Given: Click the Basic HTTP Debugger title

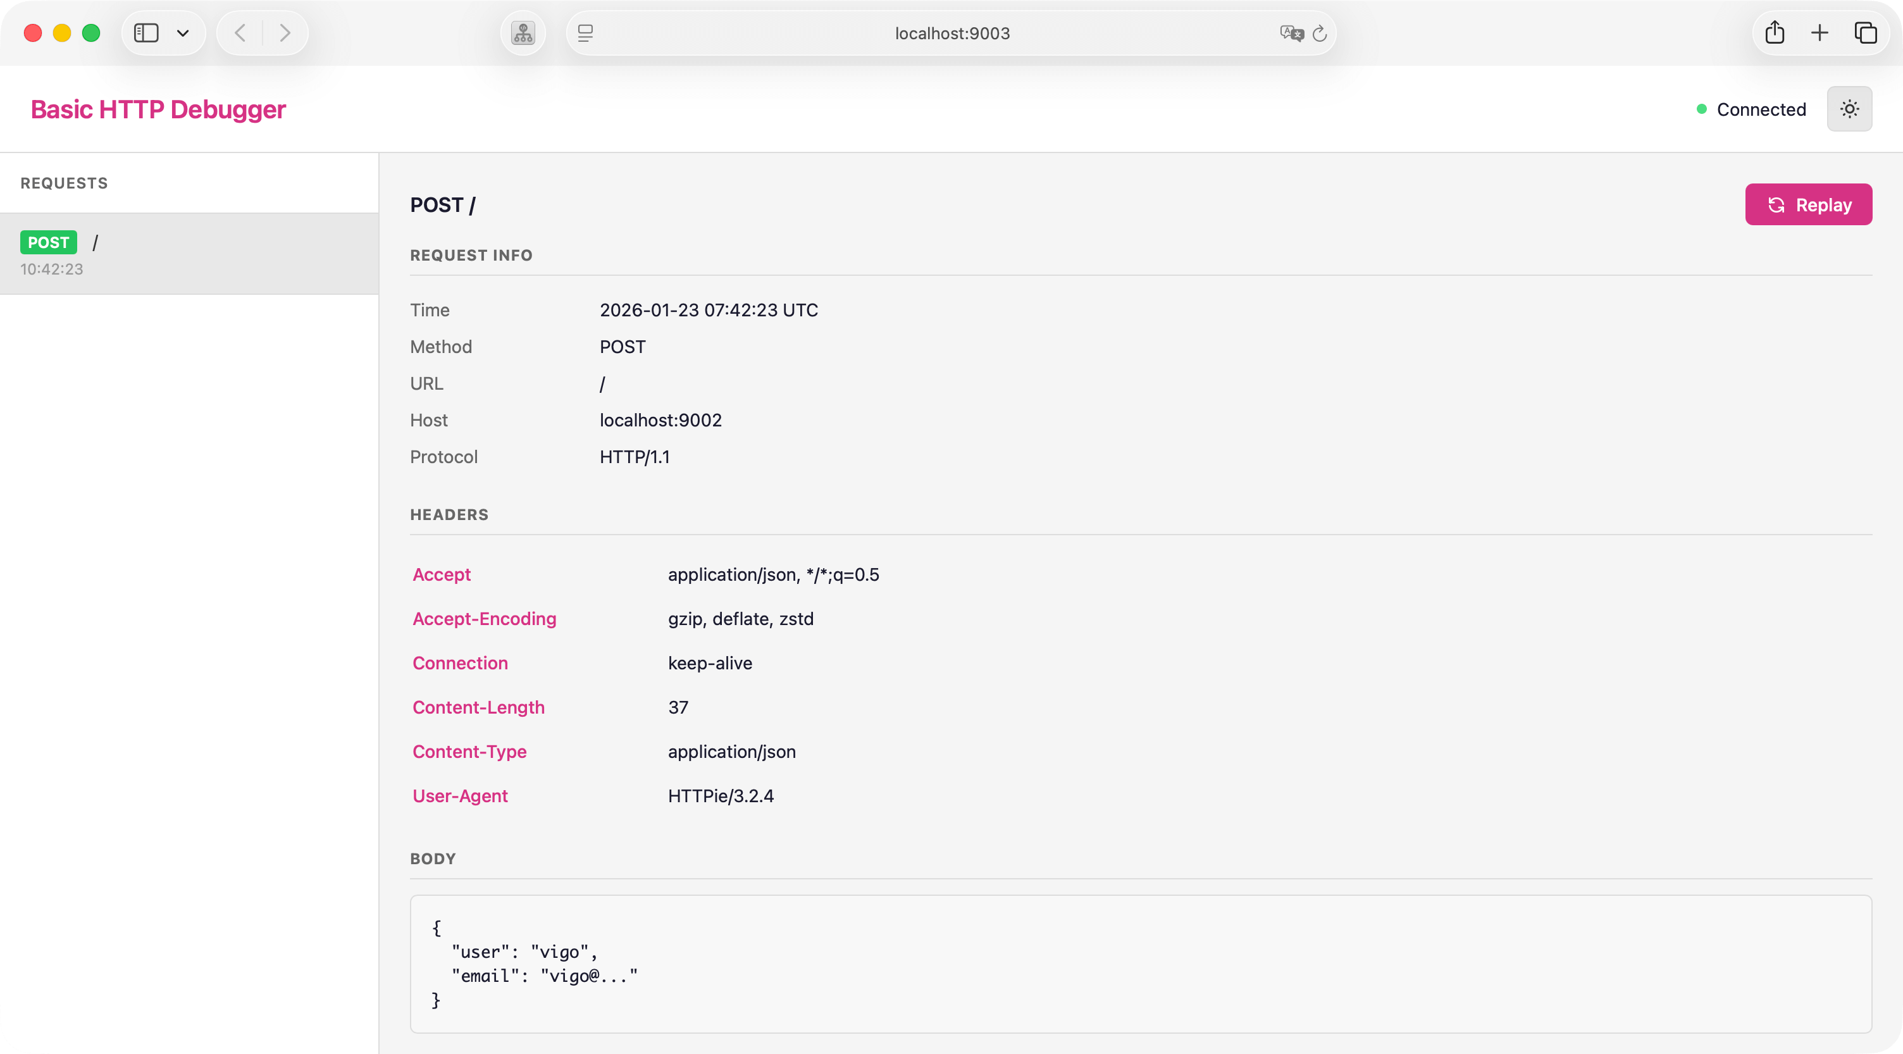Looking at the screenshot, I should (158, 109).
